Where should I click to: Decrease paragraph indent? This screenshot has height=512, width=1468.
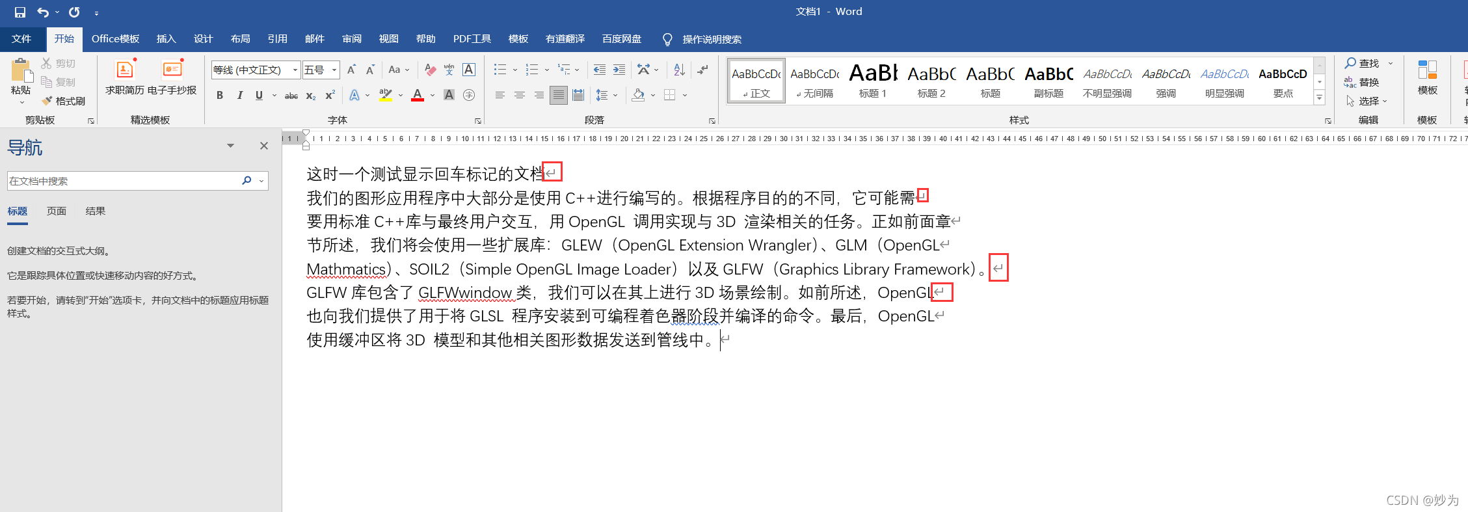pos(600,70)
